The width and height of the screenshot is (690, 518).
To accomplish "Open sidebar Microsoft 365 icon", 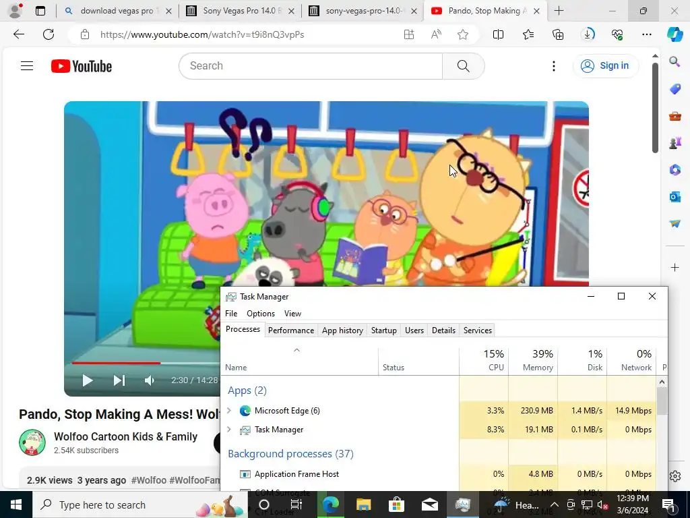I will coord(675,170).
